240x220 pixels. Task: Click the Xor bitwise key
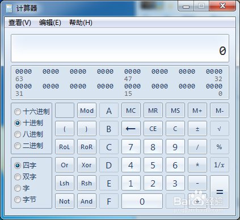[87, 165]
